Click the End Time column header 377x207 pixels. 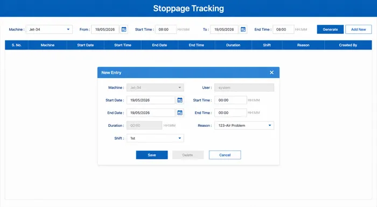[x=196, y=45]
